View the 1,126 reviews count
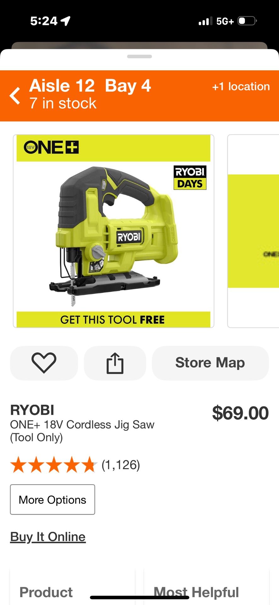This screenshot has height=605, width=279. (121, 465)
